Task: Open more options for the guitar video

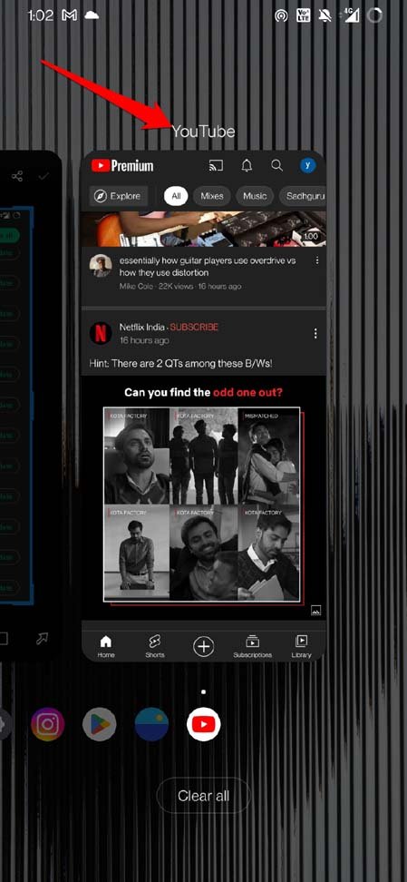Action: tap(317, 260)
